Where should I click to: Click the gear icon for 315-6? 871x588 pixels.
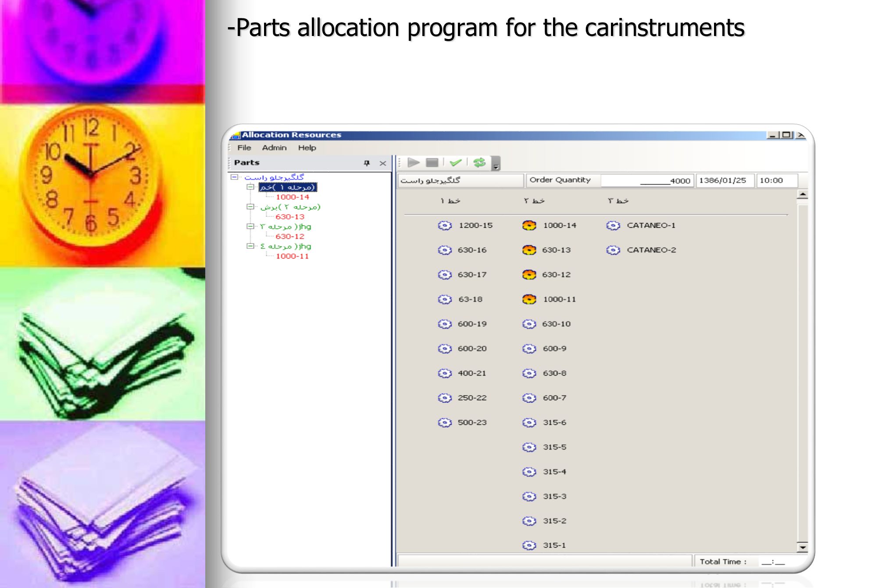[x=529, y=423]
